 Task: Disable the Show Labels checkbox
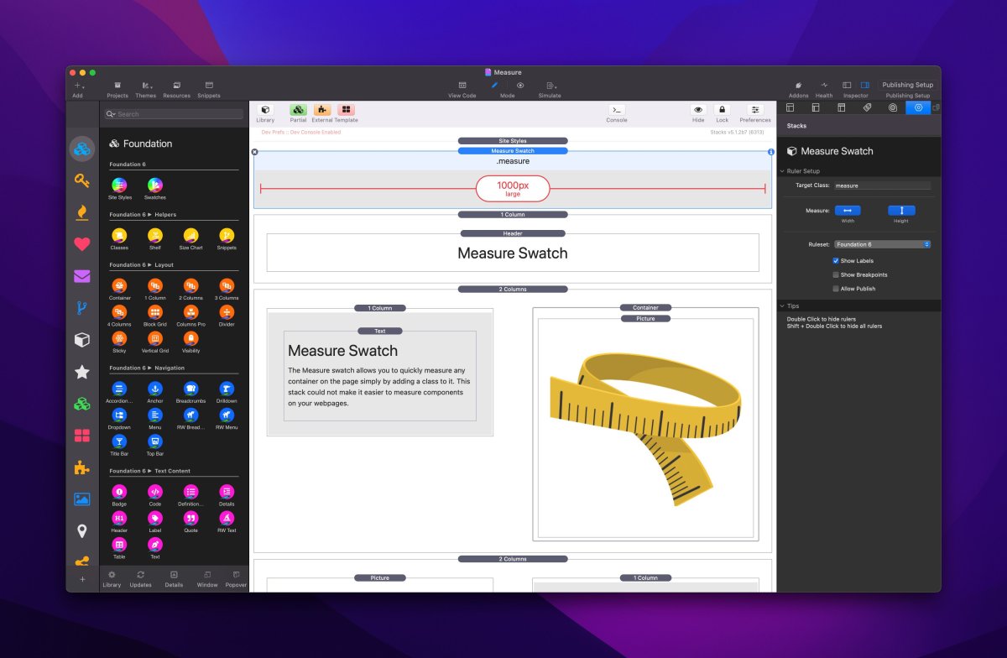click(836, 261)
